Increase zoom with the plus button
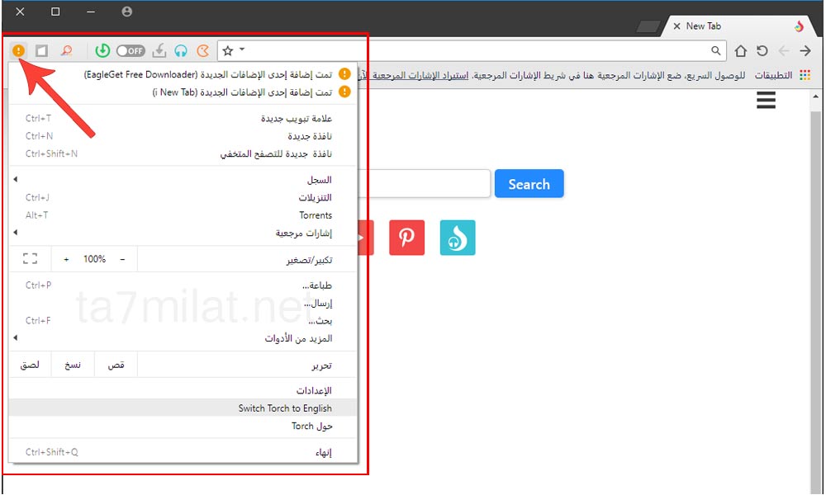Image resolution: width=826 pixels, height=495 pixels. [x=66, y=259]
